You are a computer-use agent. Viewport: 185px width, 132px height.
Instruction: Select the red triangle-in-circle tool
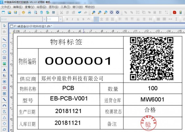pos(4,88)
